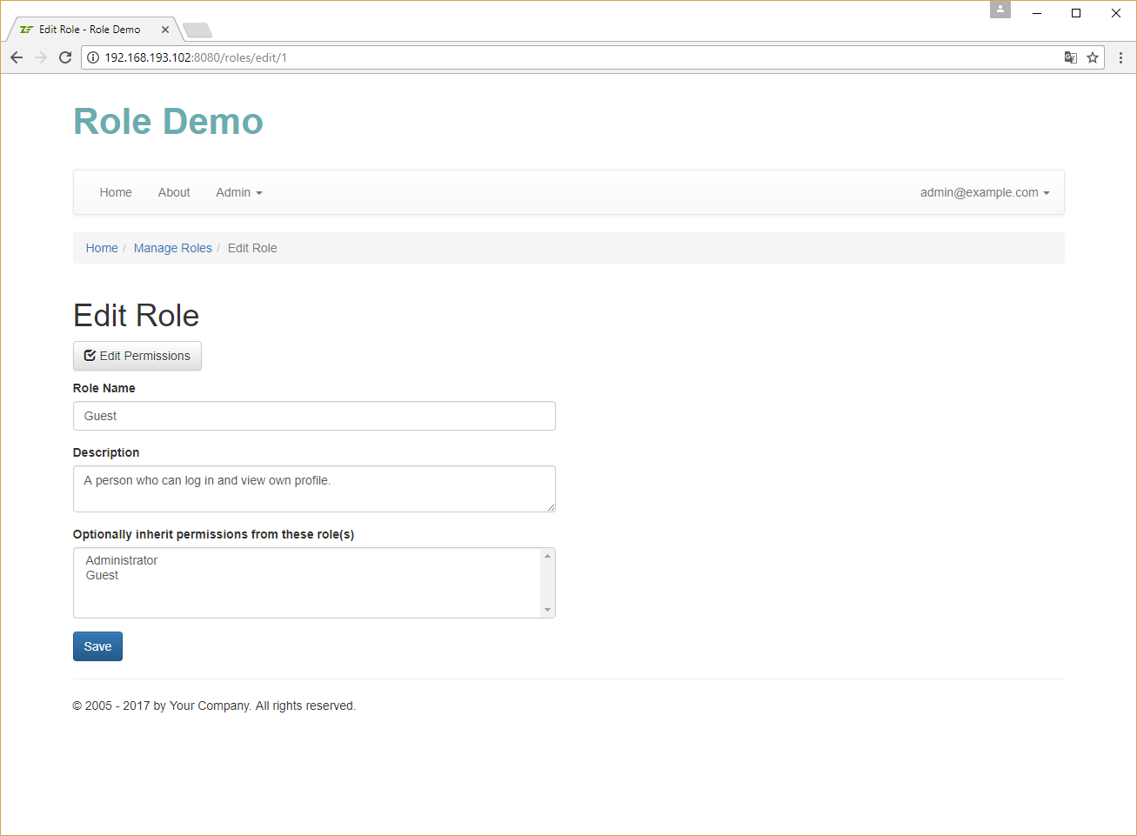Expand the admin@example.com user dropdown
This screenshot has height=836, width=1137.
[985, 192]
